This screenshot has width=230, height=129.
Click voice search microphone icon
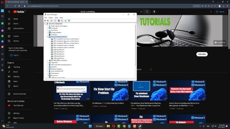[x=154, y=12]
